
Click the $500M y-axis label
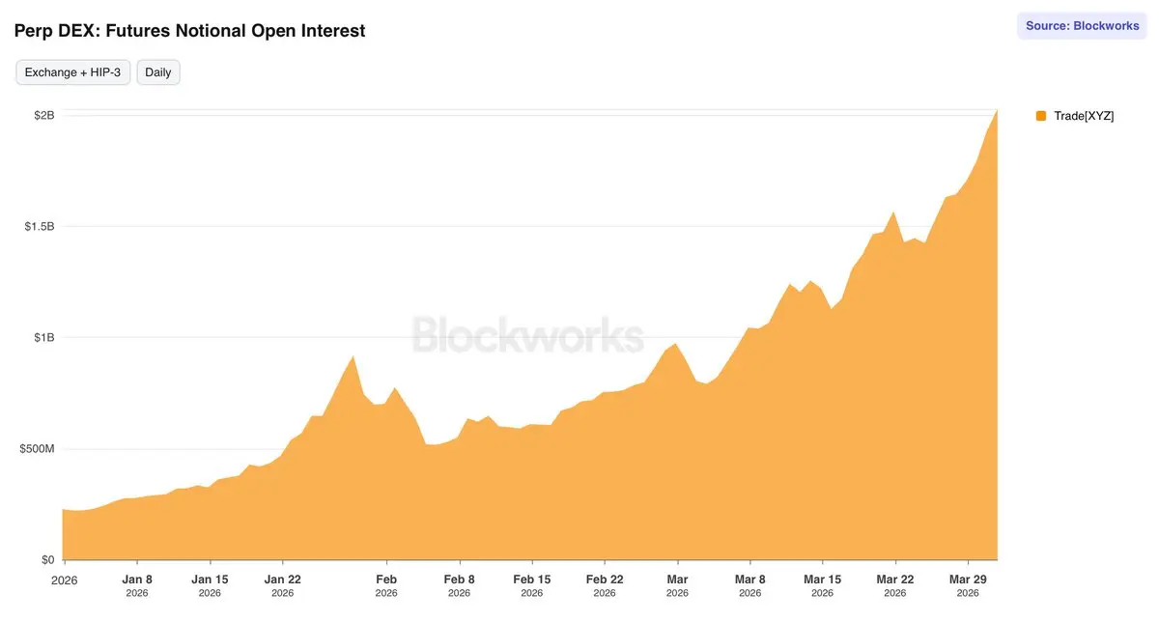pyautogui.click(x=38, y=449)
